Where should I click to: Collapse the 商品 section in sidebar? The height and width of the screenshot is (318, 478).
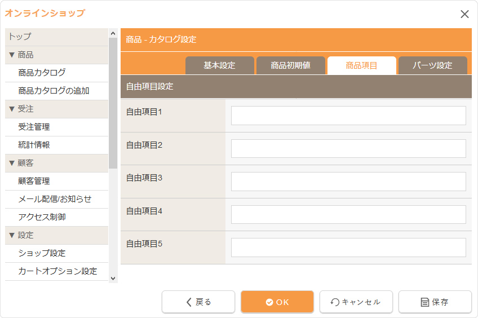coord(21,55)
